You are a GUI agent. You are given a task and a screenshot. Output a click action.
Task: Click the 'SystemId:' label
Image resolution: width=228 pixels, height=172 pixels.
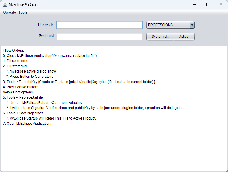(47, 36)
